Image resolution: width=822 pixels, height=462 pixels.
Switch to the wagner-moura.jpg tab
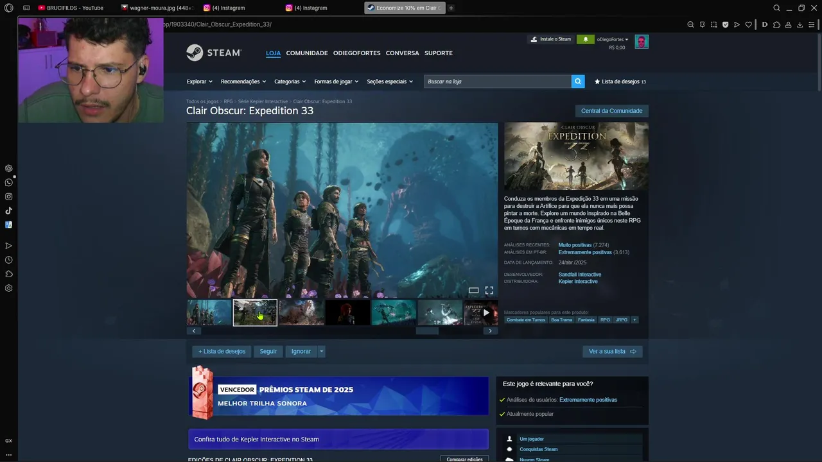pos(158,8)
